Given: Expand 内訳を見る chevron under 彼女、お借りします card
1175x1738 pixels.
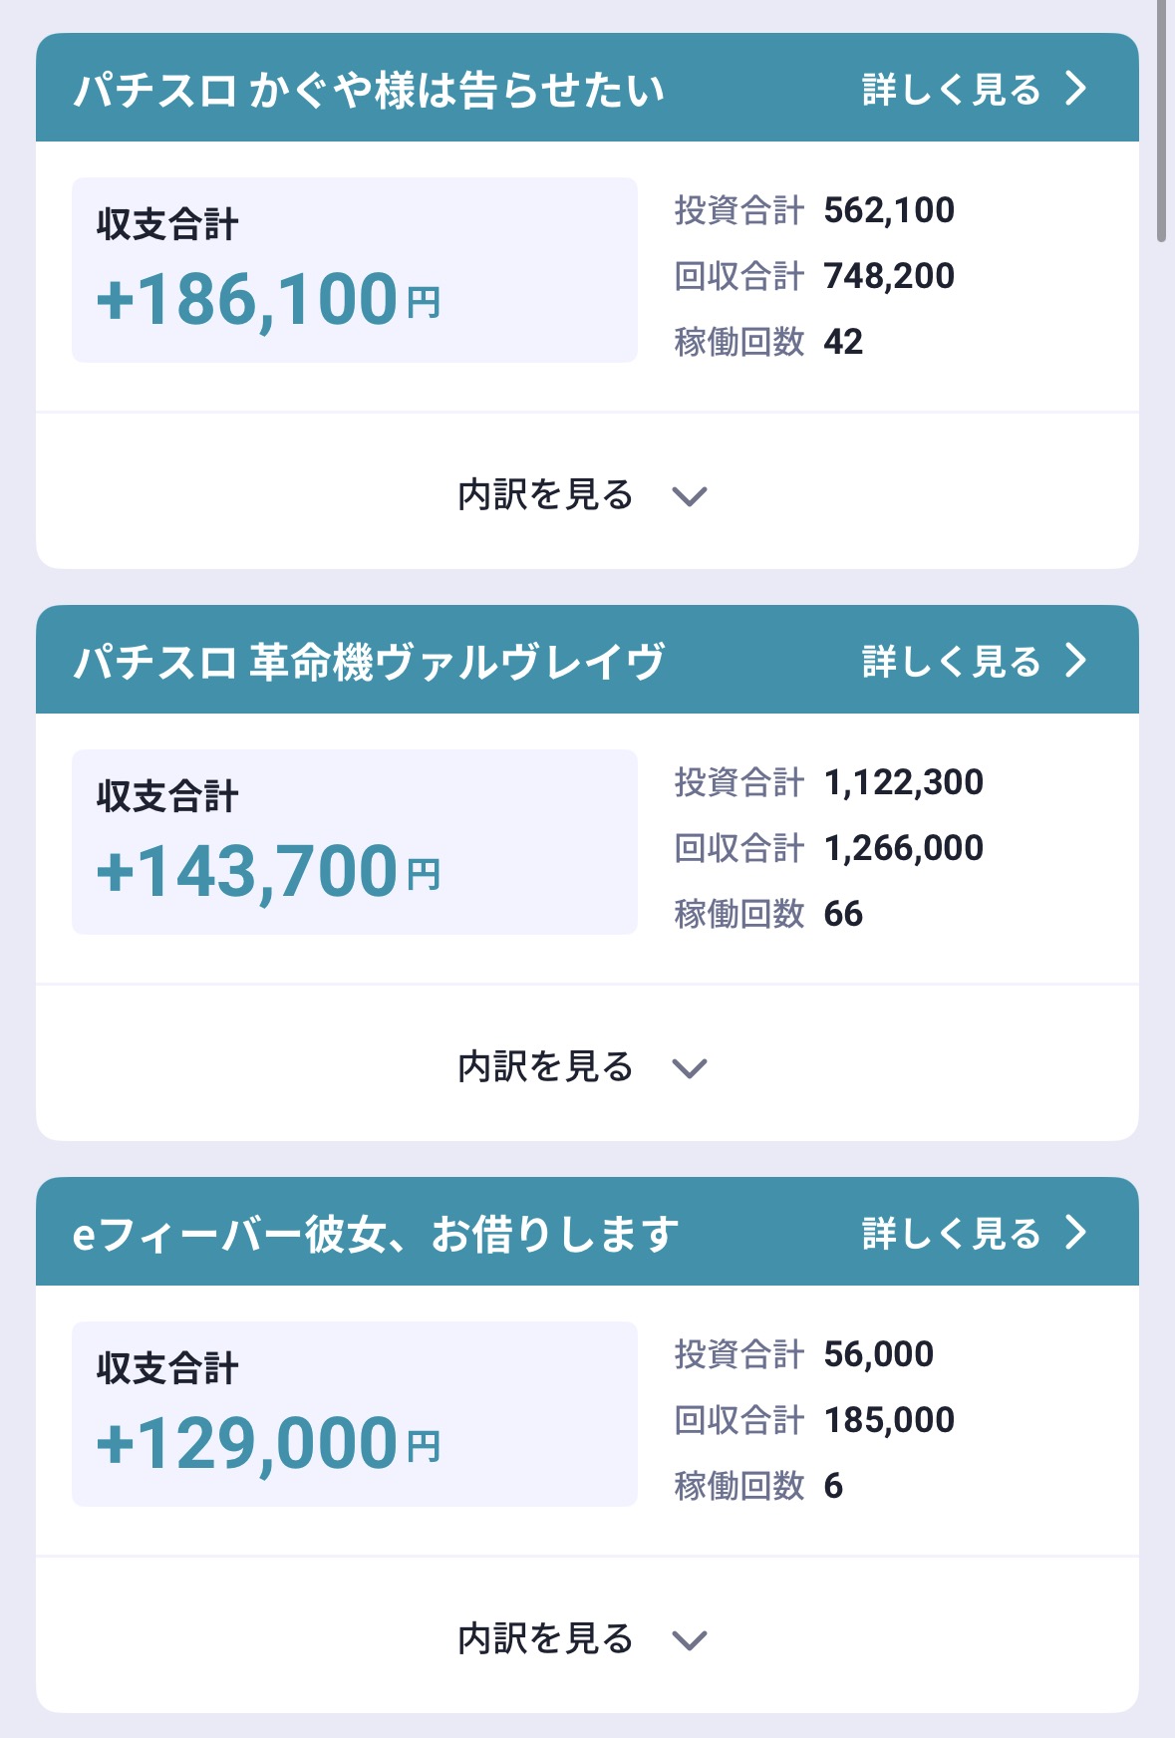Looking at the screenshot, I should pyautogui.click(x=690, y=1639).
